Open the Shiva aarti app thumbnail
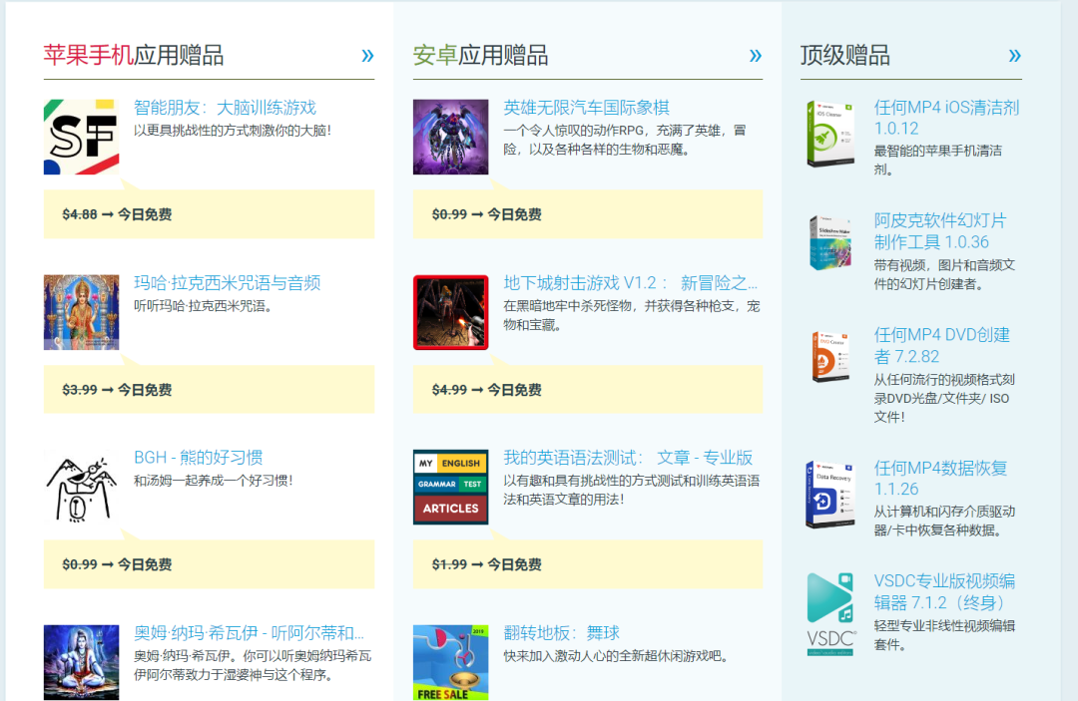Image resolution: width=1078 pixels, height=701 pixels. (x=81, y=661)
